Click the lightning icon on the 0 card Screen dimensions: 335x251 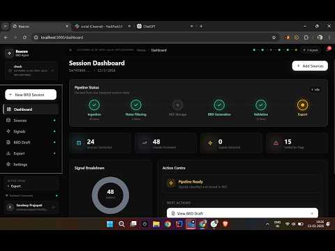point(210,143)
